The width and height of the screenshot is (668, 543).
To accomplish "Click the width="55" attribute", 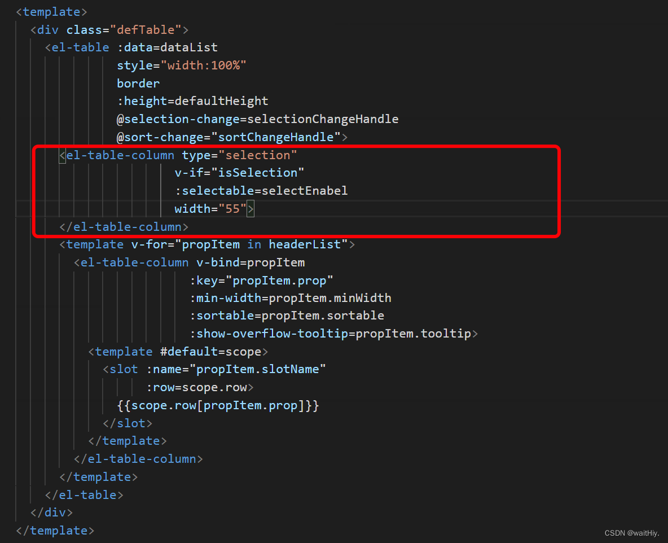I will [211, 208].
